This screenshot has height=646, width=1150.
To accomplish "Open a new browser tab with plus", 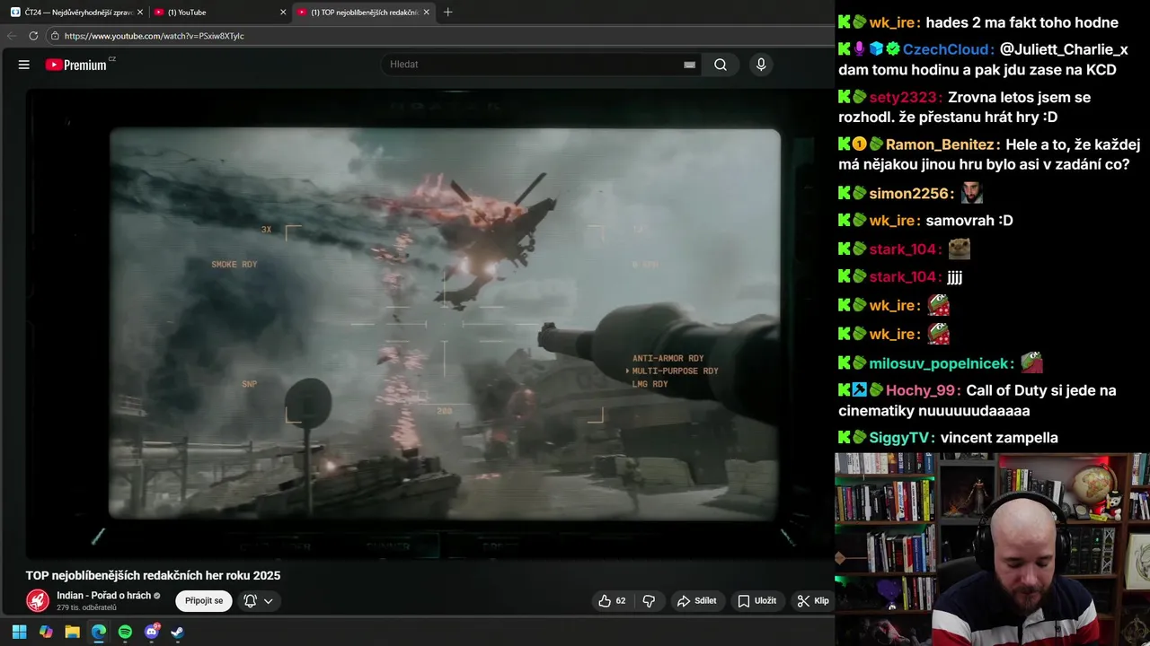I will pos(447,12).
